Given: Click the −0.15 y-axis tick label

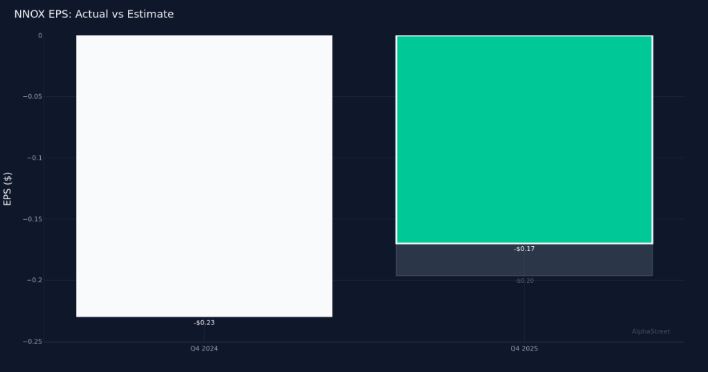Looking at the screenshot, I should click(x=32, y=219).
